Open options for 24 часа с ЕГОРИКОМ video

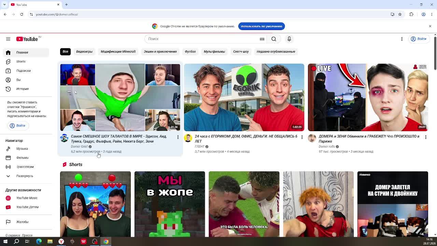tap(302, 137)
